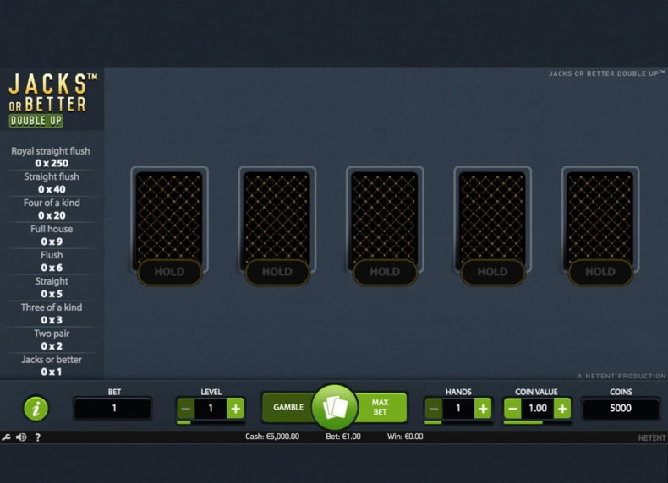This screenshot has width=668, height=483.
Task: Click the Flush 0 x 6 payout
Action: pos(51,261)
